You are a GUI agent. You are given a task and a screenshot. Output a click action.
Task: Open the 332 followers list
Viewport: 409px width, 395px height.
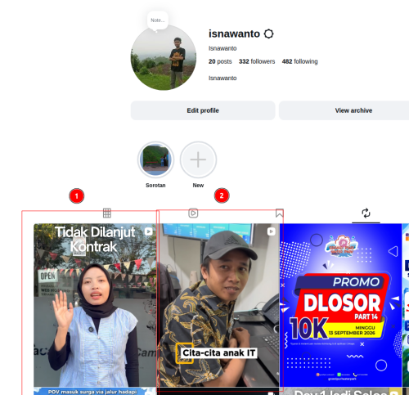coord(257,61)
